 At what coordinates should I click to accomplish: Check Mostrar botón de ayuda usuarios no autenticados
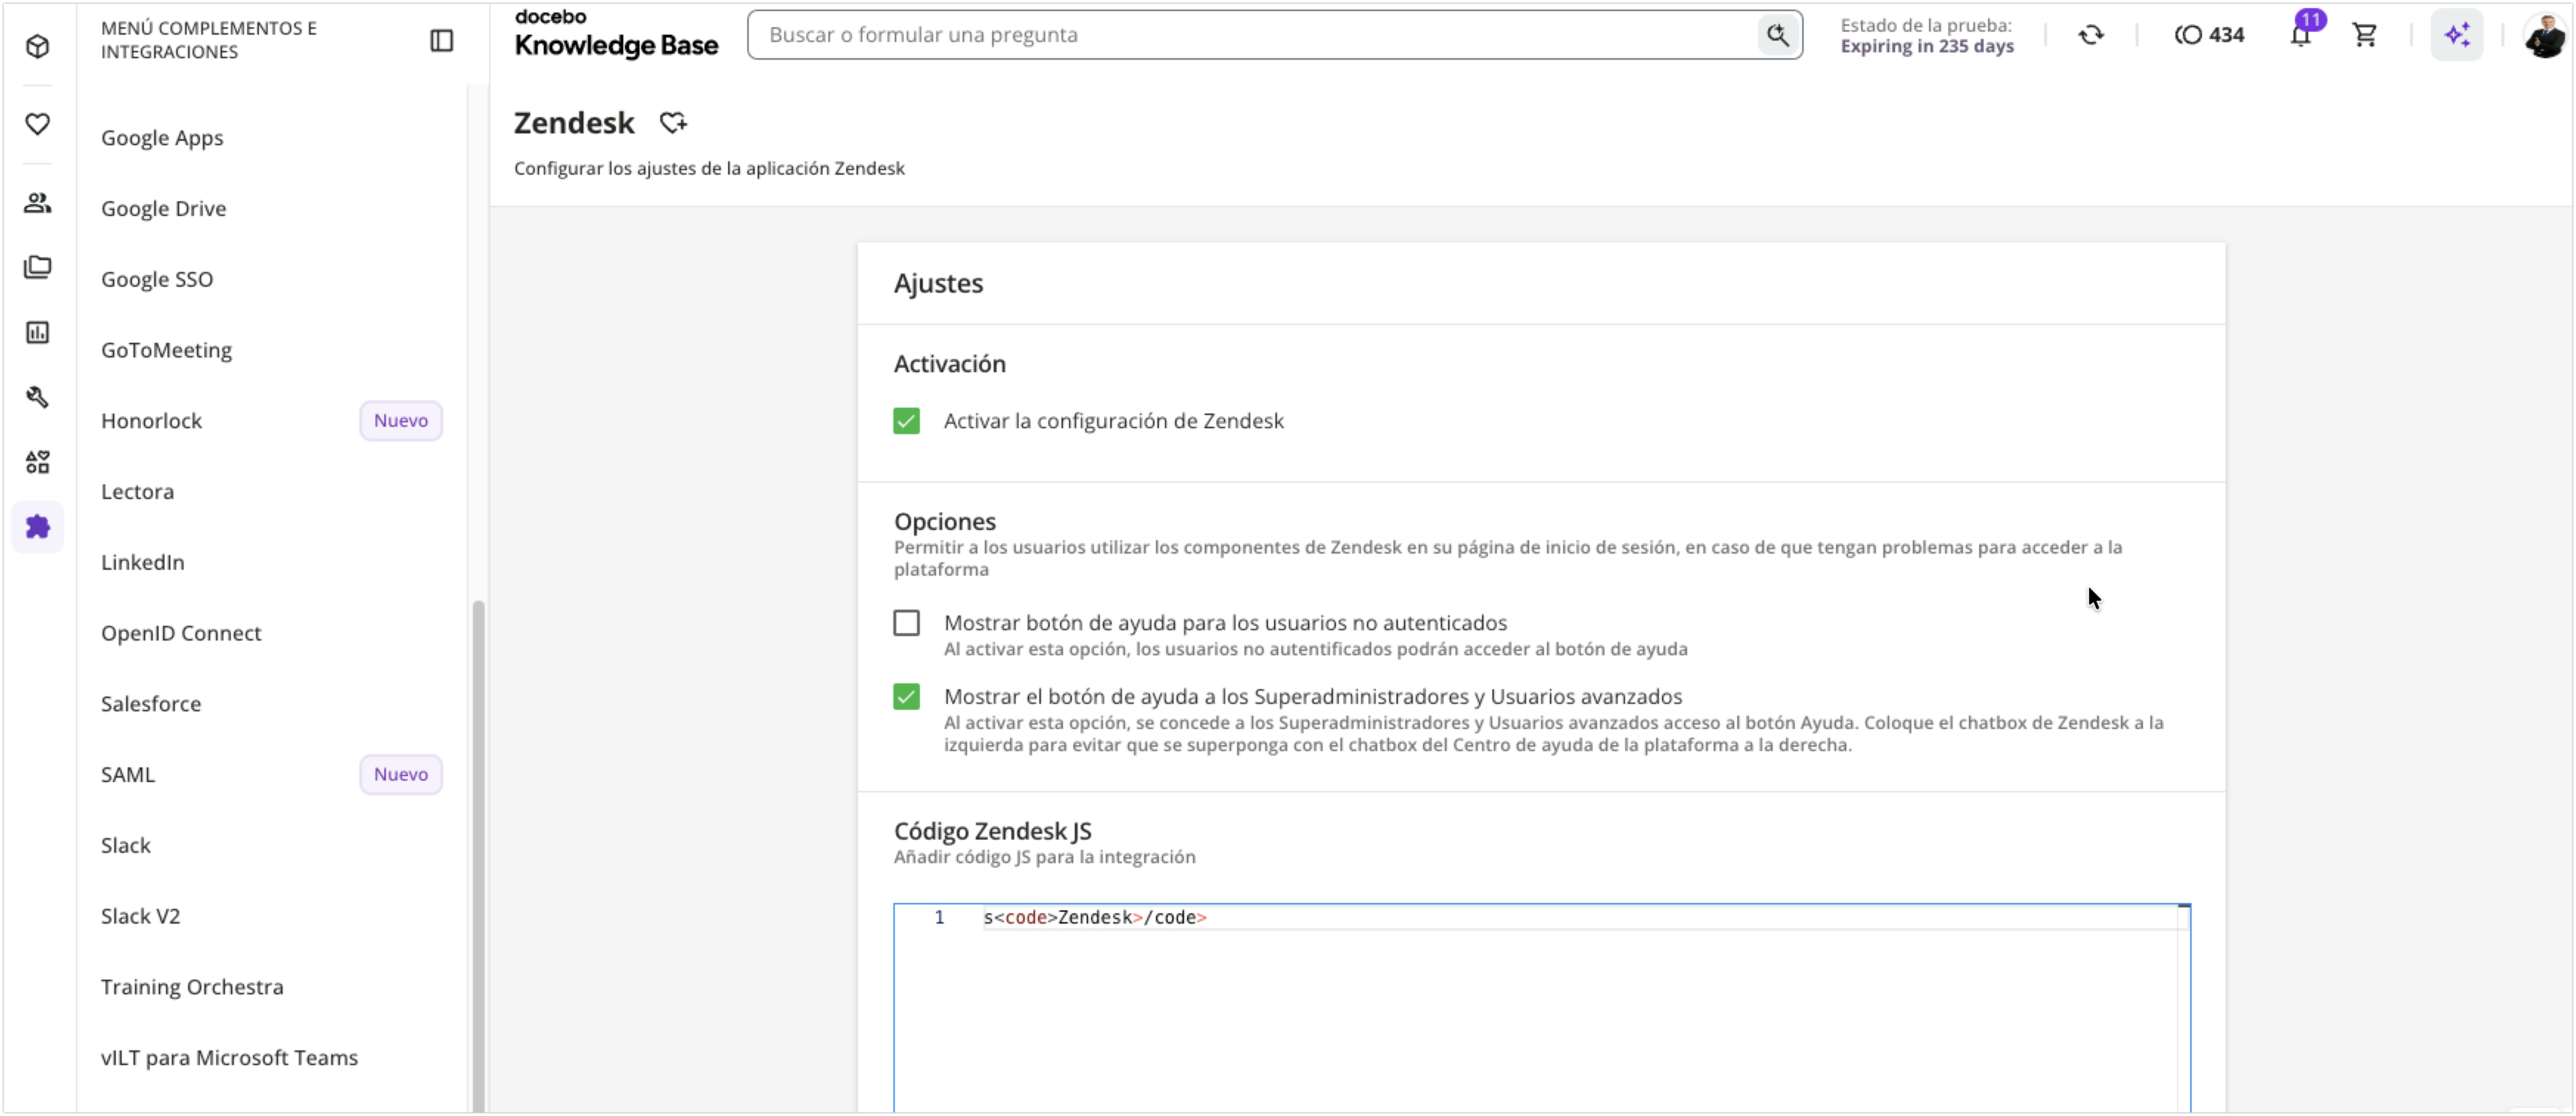(906, 622)
